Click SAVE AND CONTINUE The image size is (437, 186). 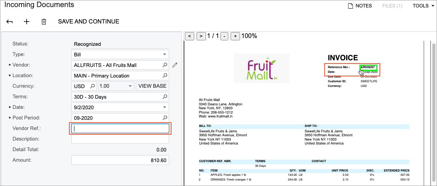88,22
